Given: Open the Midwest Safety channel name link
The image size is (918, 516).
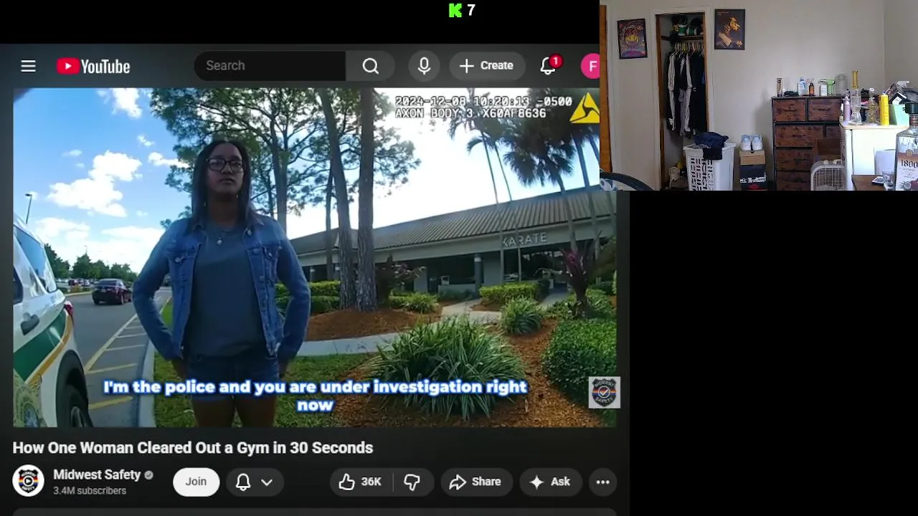Looking at the screenshot, I should [97, 474].
